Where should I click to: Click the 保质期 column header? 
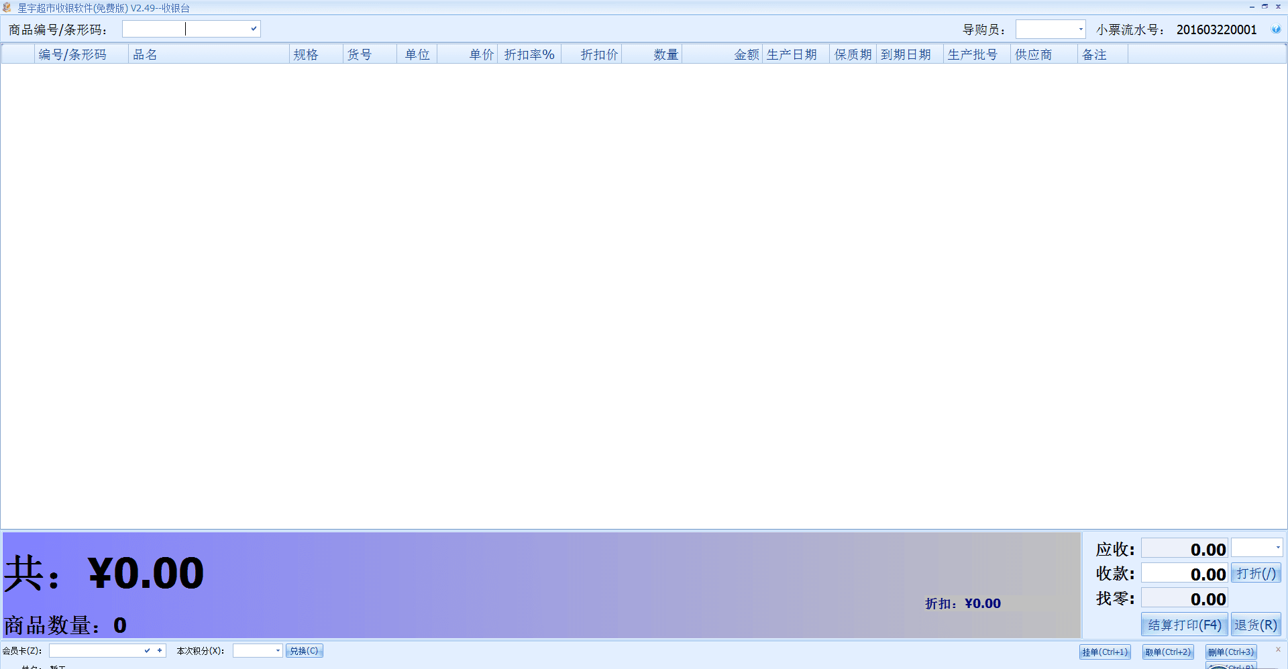pyautogui.click(x=853, y=54)
